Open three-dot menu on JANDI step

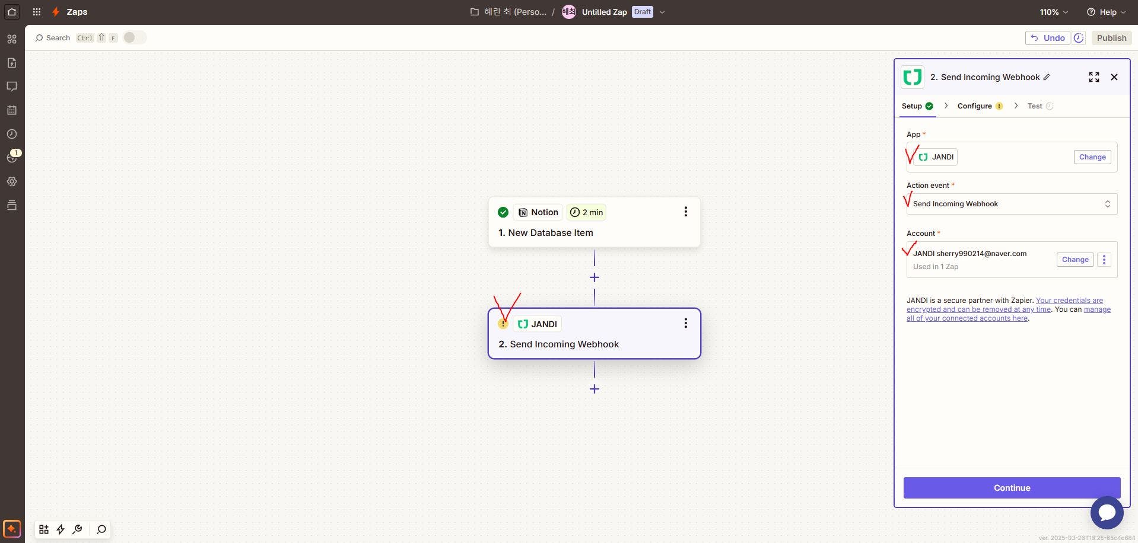pos(685,323)
